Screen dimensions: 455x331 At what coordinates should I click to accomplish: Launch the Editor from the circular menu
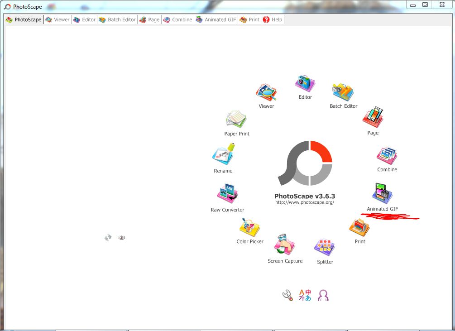[305, 84]
